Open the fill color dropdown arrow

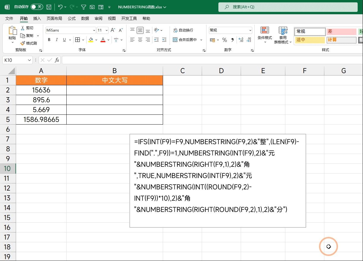[96, 40]
